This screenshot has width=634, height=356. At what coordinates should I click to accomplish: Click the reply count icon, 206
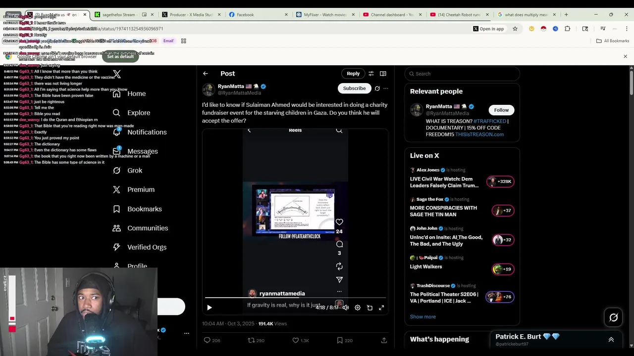pyautogui.click(x=211, y=340)
